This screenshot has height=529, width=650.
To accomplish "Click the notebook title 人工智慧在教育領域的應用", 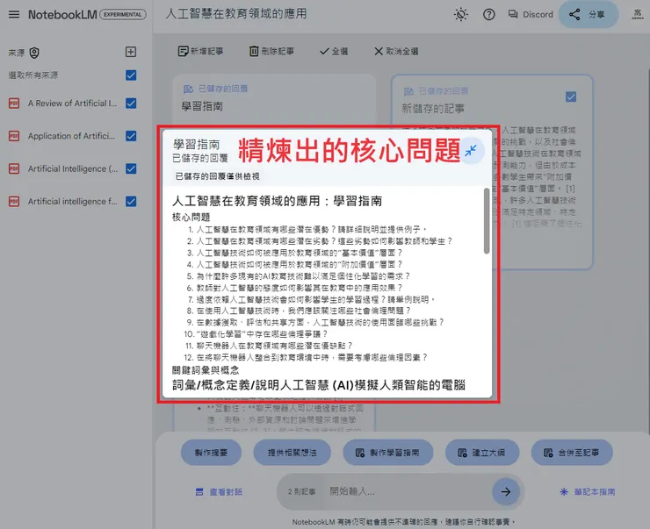I will click(x=236, y=14).
